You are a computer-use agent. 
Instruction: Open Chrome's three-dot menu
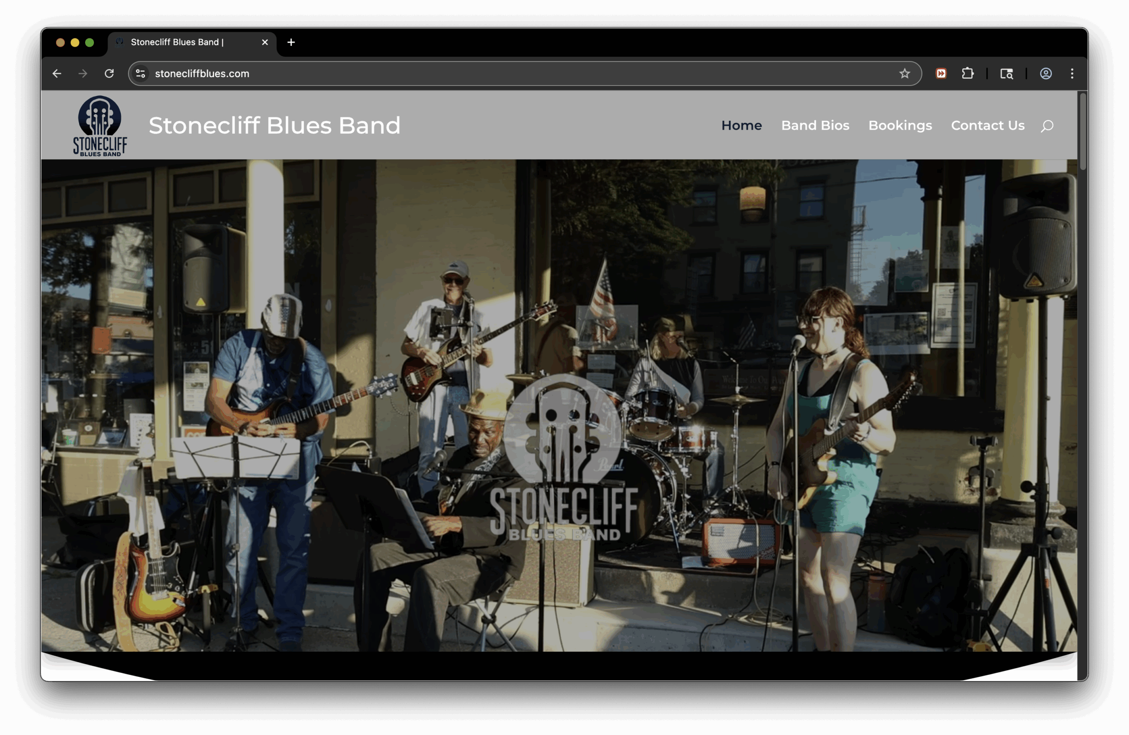click(x=1072, y=74)
